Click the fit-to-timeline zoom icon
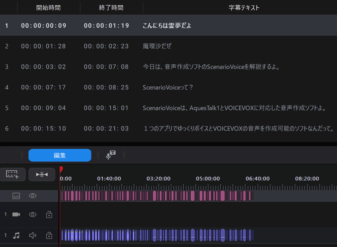The width and height of the screenshot is (337, 247). (42, 175)
